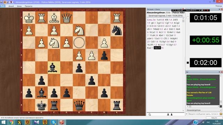Image resolution: width=223 pixels, height=125 pixels.
Task: Open Skype from the Windows taskbar
Action: click(x=53, y=122)
